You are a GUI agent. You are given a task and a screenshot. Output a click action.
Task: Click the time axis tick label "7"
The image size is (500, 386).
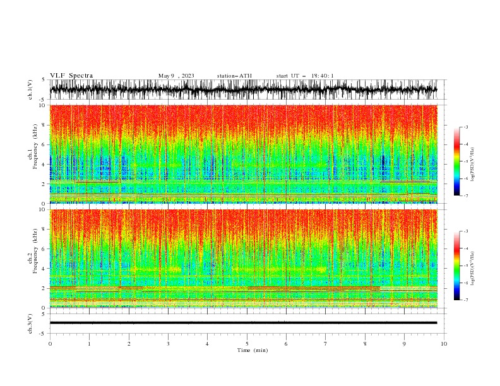[x=326, y=344]
